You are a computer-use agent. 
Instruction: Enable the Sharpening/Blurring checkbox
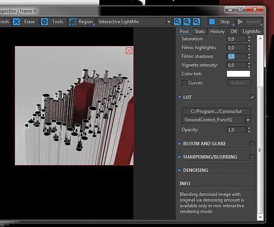(252, 157)
